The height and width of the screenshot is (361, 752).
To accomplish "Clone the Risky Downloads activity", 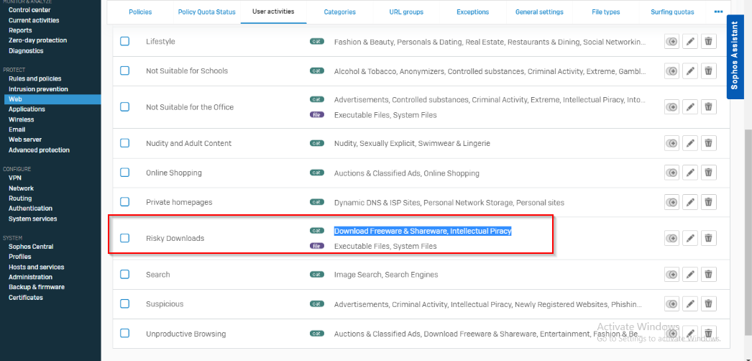I will 672,238.
